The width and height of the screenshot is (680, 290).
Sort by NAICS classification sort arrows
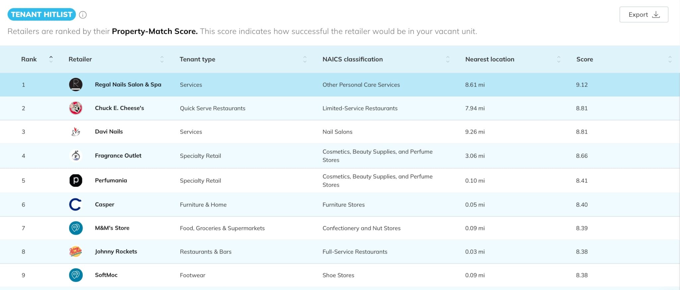click(x=448, y=59)
